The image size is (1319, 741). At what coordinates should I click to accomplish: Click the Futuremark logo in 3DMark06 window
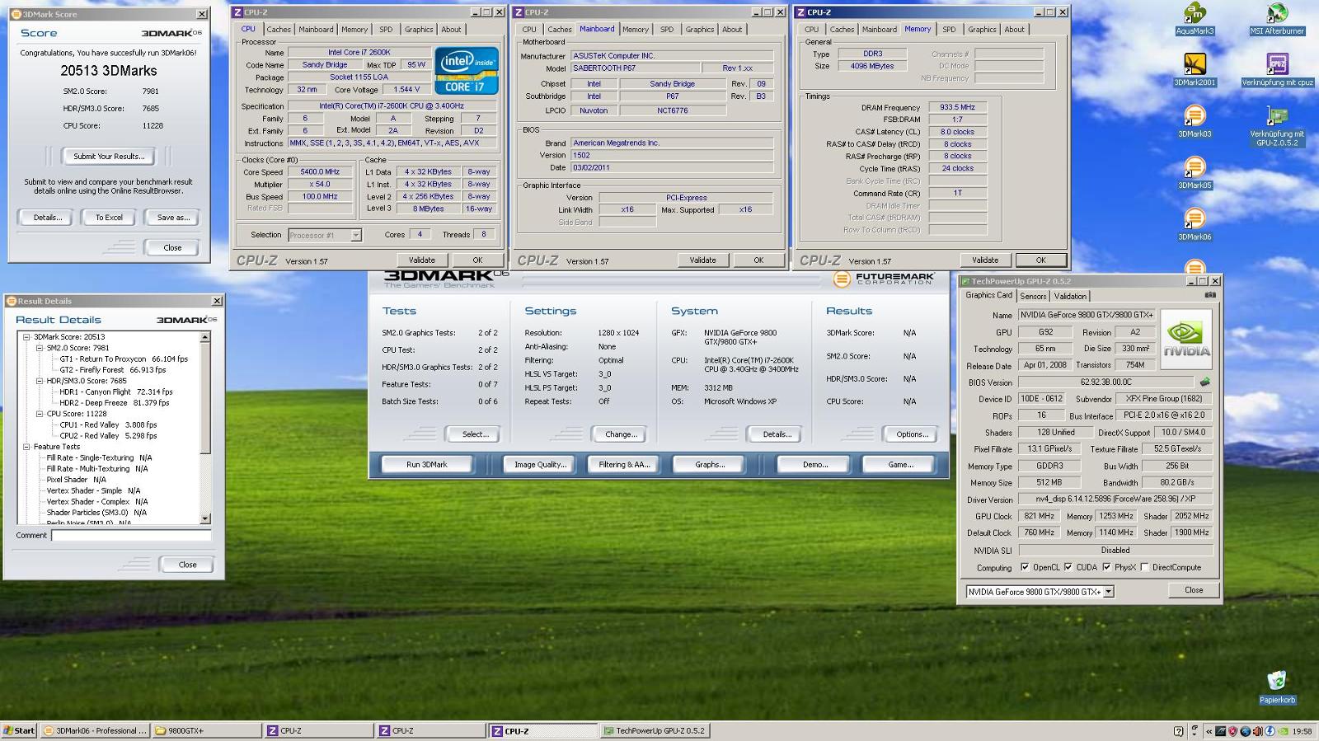pyautogui.click(x=884, y=279)
